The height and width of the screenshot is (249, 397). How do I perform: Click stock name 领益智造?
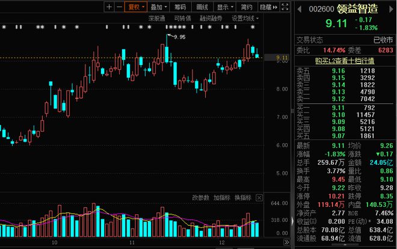[357, 9]
